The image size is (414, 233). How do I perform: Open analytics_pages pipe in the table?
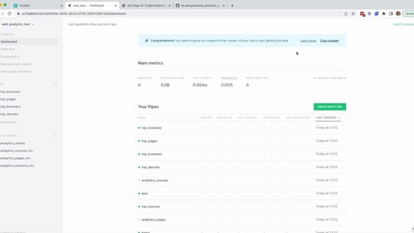153,220
